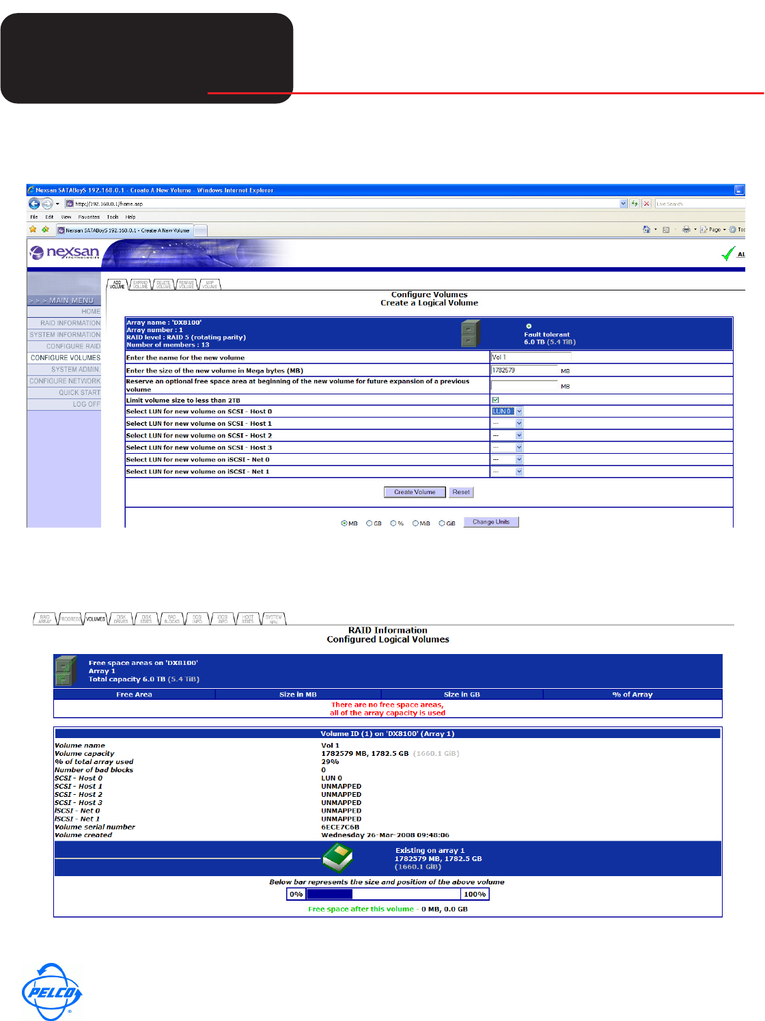The height and width of the screenshot is (1021, 765).
Task: Open the Tools menu
Action: pos(113,217)
